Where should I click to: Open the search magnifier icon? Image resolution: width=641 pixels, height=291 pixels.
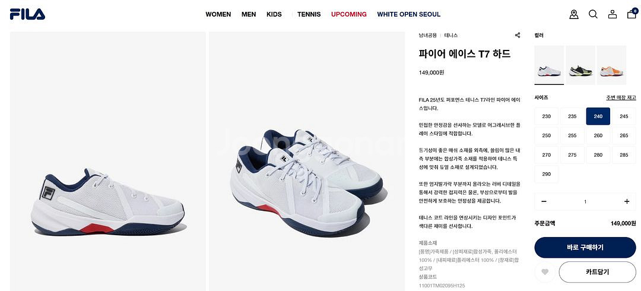coord(593,14)
